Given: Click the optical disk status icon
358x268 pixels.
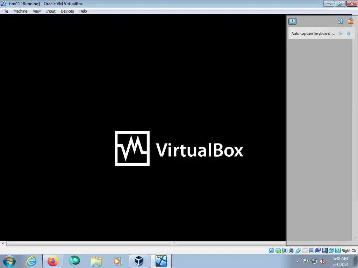Looking at the screenshot, I should (x=278, y=251).
